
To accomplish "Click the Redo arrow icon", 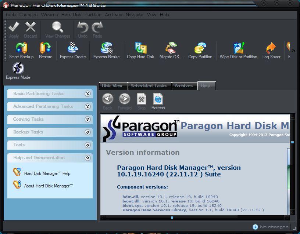I will click(97, 27).
